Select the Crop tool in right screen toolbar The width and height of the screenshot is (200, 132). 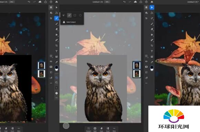point(152,46)
